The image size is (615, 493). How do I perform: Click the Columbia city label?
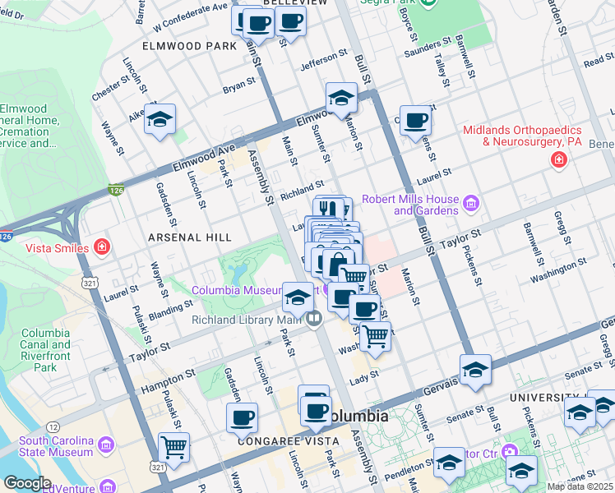tap(358, 417)
